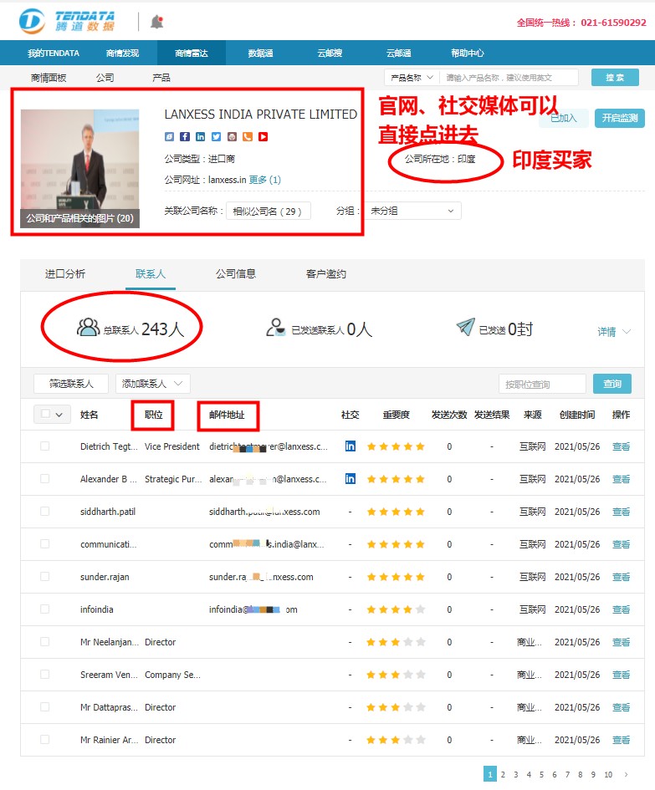Image resolution: width=655 pixels, height=790 pixels.
Task: Open 相似公司名 (29) related companies
Action: (269, 212)
